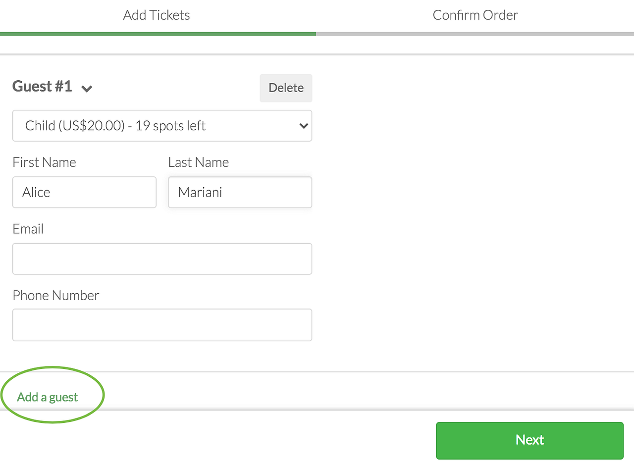Click the First Name label
Viewport: 634px width, 468px height.
coord(45,162)
